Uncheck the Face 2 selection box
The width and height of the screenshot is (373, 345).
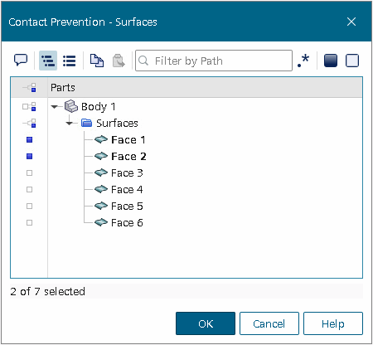click(29, 157)
